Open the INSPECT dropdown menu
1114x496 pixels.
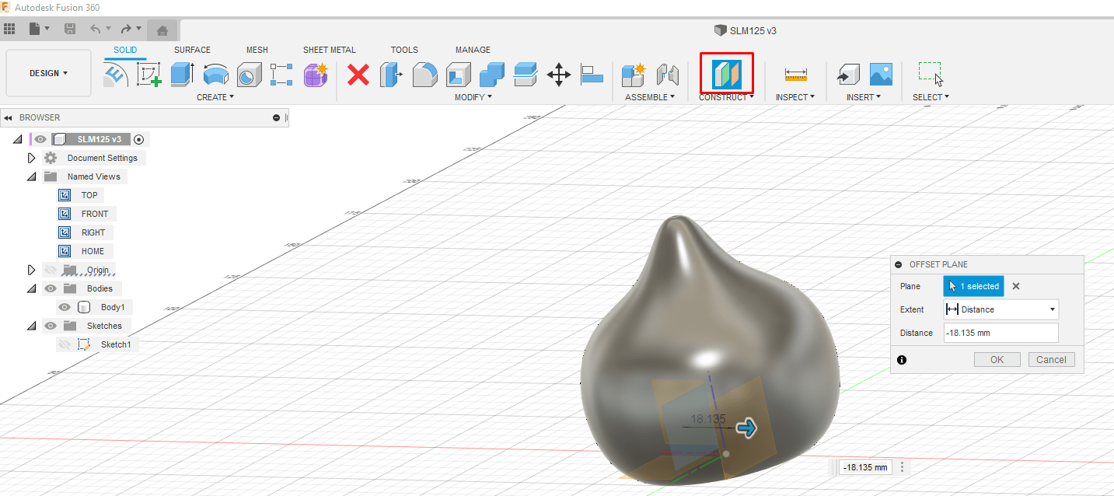[795, 97]
